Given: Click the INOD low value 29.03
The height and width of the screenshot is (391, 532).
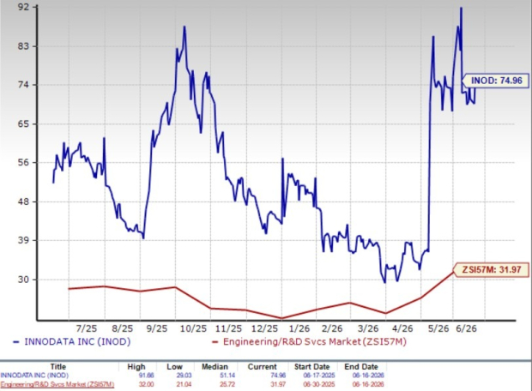Looking at the screenshot, I should [x=184, y=376].
